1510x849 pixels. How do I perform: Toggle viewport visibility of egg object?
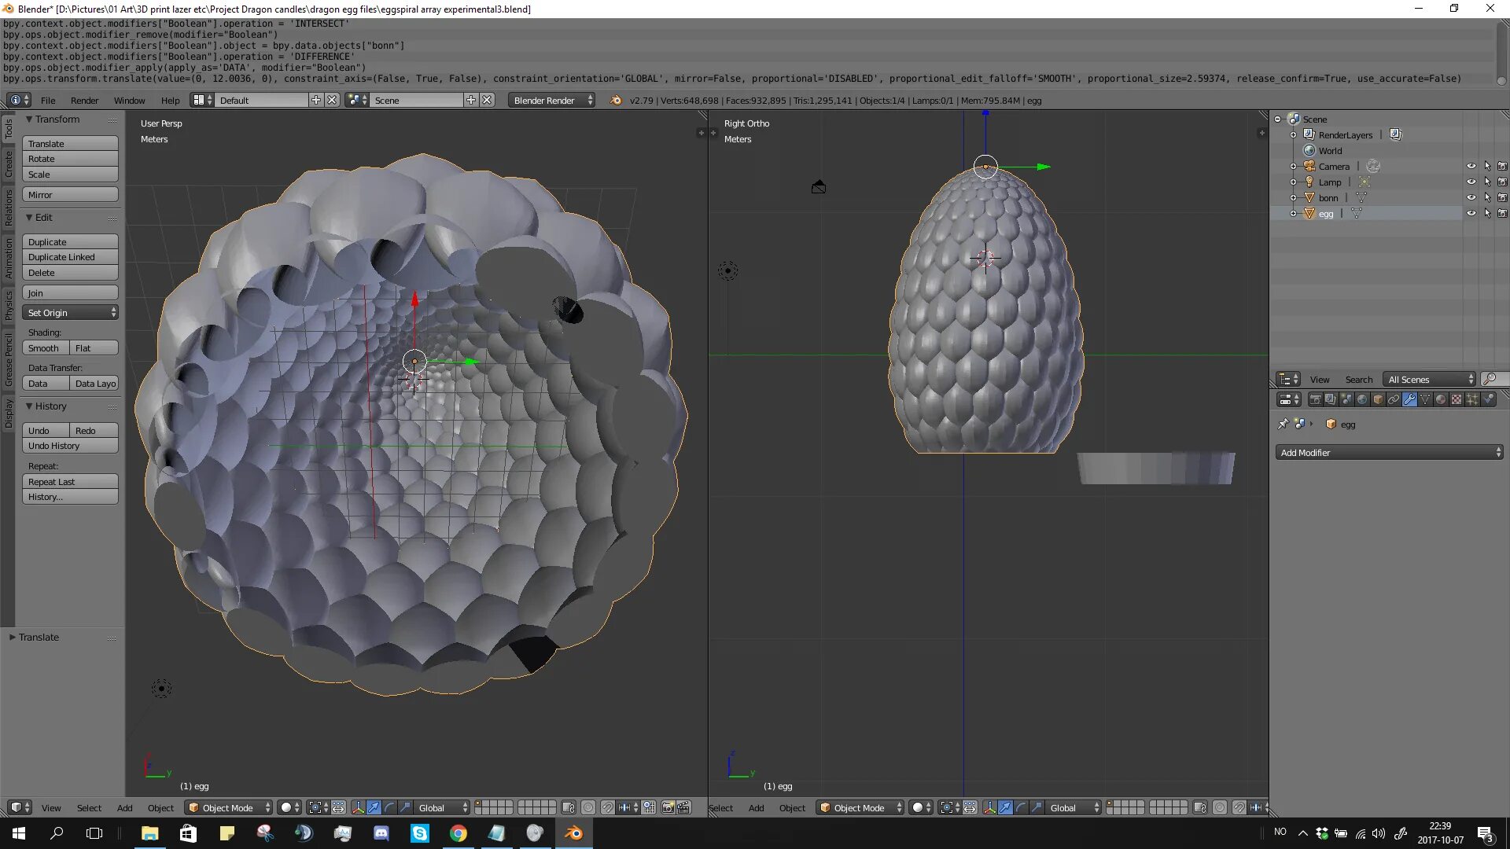click(1471, 213)
